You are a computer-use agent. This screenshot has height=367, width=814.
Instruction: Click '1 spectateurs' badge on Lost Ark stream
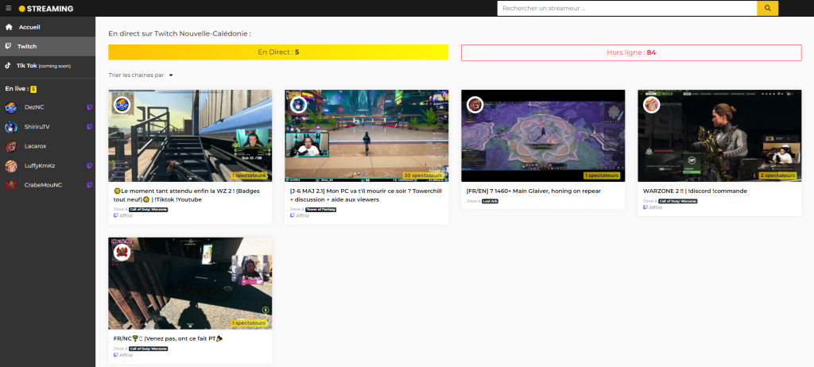602,176
